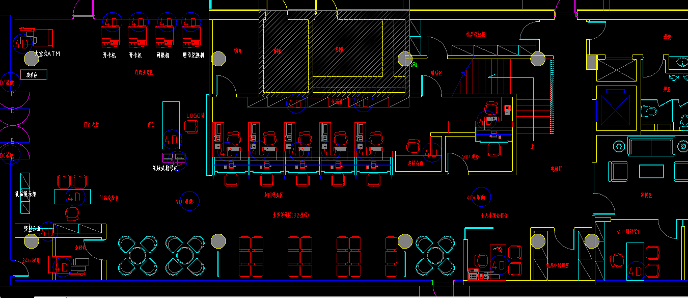
Task: Select the 大堂式ATM text label
Action: 47,53
